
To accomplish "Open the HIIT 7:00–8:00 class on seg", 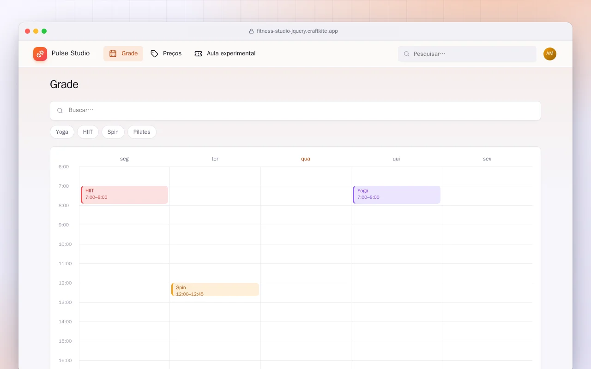I will click(x=124, y=195).
